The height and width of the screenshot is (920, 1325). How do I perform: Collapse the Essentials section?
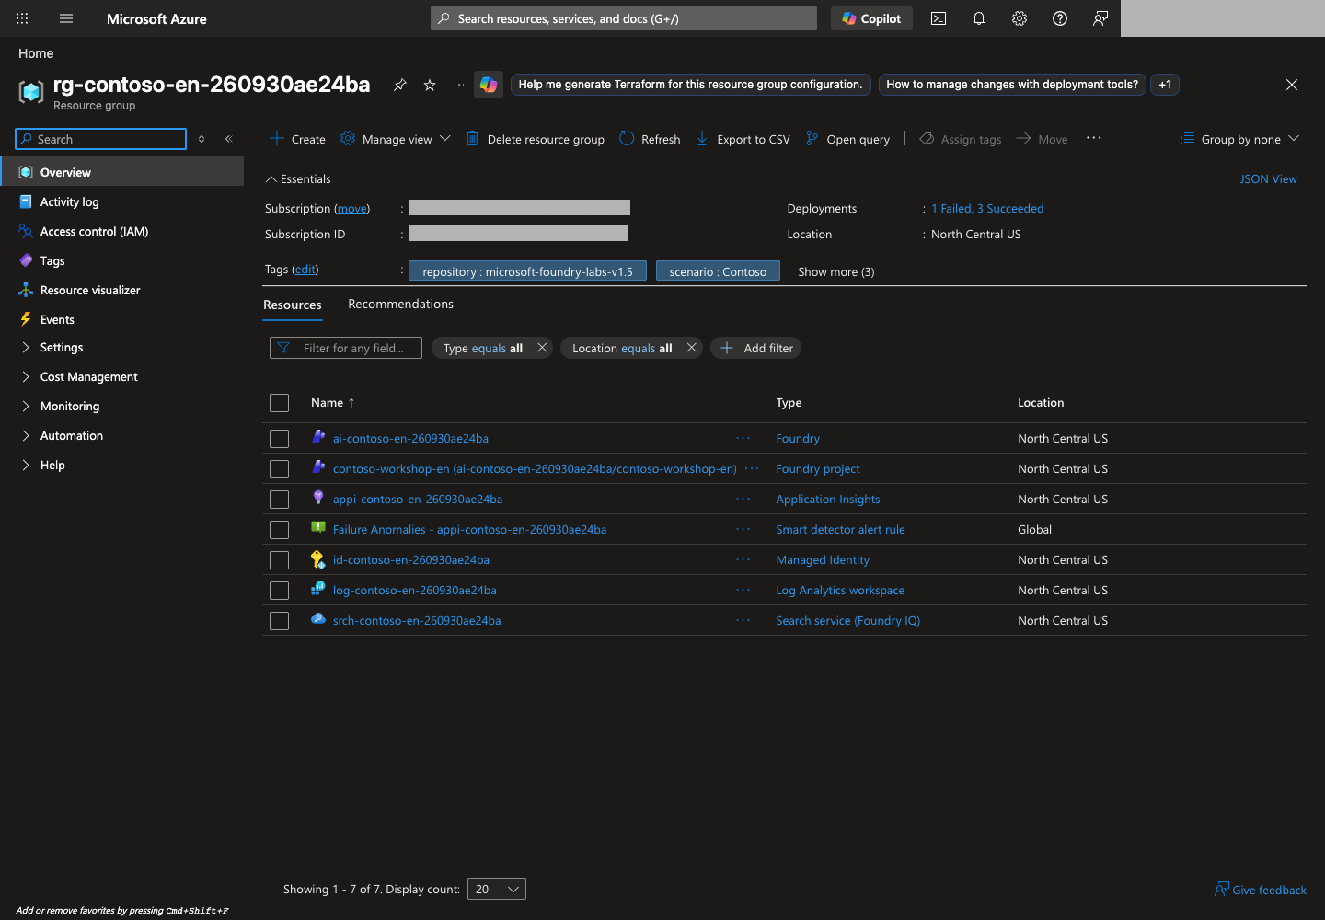(298, 178)
